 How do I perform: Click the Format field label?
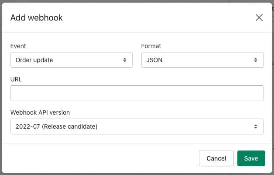[151, 46]
